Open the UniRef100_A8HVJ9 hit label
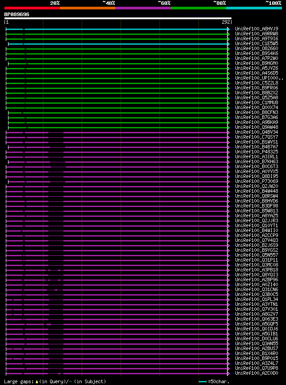Screen dimensions: 286x385 pos(257,29)
